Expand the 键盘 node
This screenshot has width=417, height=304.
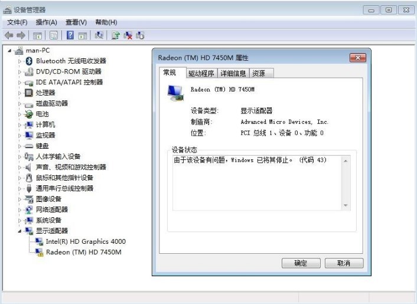(x=19, y=146)
